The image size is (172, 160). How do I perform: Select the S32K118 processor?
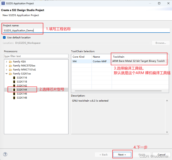coord(22,82)
